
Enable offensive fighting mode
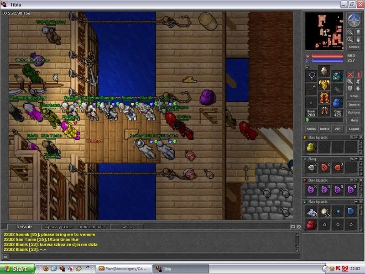[350, 74]
